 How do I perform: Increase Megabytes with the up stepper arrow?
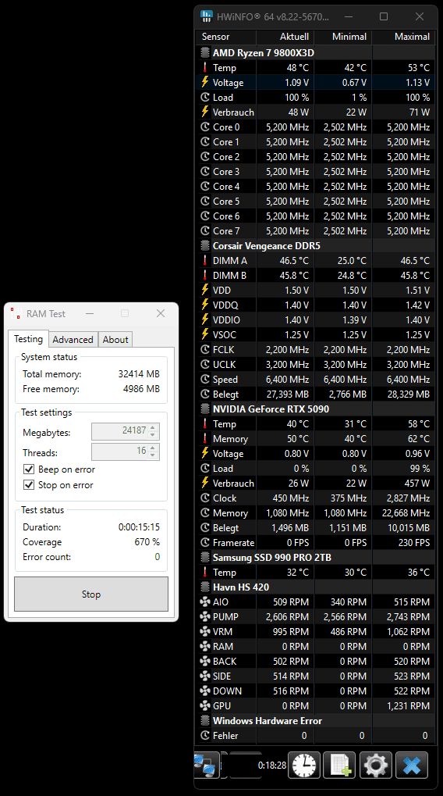153,427
